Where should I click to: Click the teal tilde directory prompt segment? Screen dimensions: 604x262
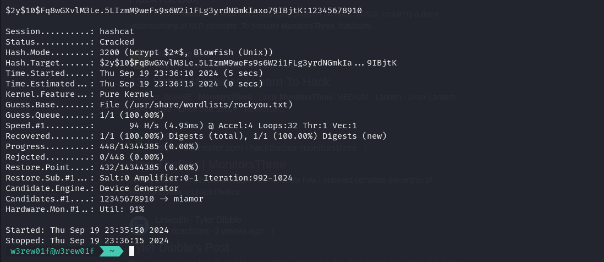112,251
